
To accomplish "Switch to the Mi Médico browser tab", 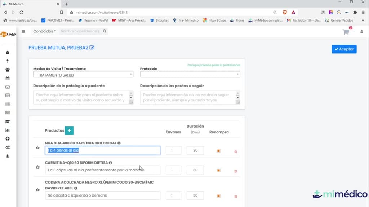I will [x=31, y=4].
